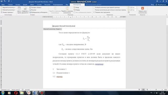Click the zoom in plus button

pyautogui.click(x=162, y=90)
